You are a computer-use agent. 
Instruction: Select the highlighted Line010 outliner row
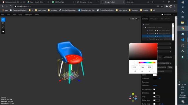pyautogui.click(x=157, y=36)
